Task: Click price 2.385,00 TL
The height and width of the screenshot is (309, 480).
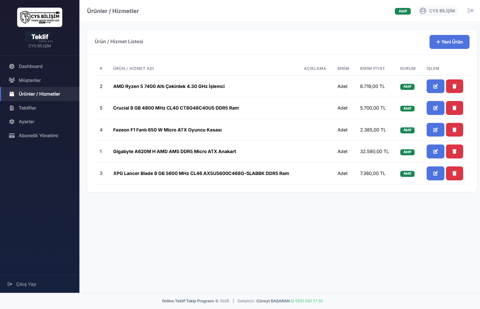Action: pos(373,130)
